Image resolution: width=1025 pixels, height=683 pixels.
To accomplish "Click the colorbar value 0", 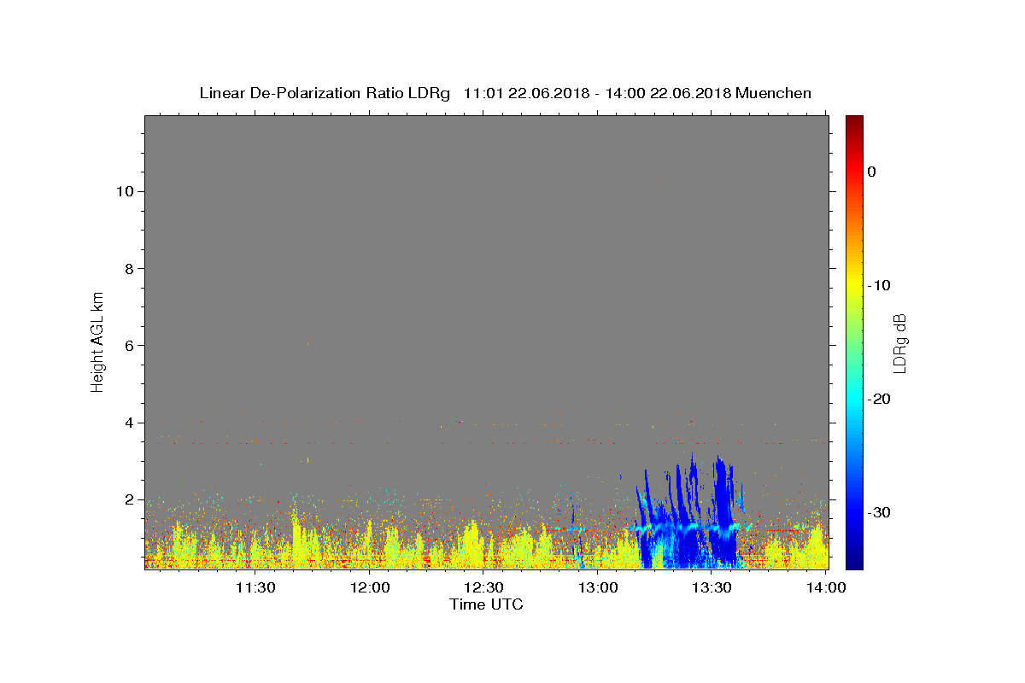I will coord(872,172).
